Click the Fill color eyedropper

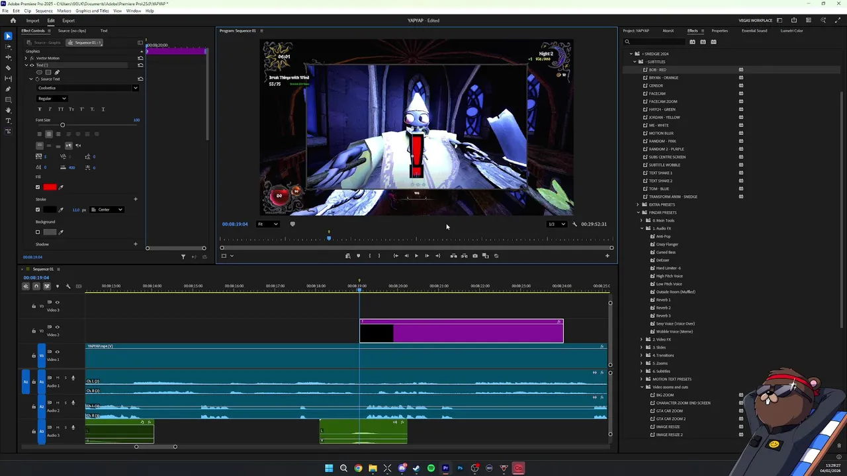61,187
